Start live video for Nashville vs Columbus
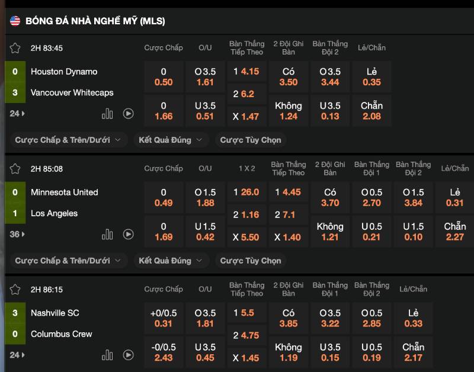This screenshot has width=474, height=372. (x=128, y=355)
